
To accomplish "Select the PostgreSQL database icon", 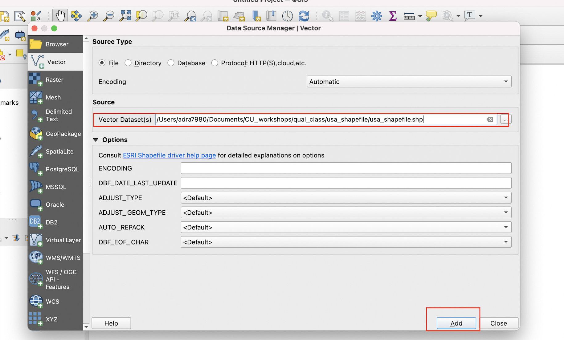I will click(36, 169).
